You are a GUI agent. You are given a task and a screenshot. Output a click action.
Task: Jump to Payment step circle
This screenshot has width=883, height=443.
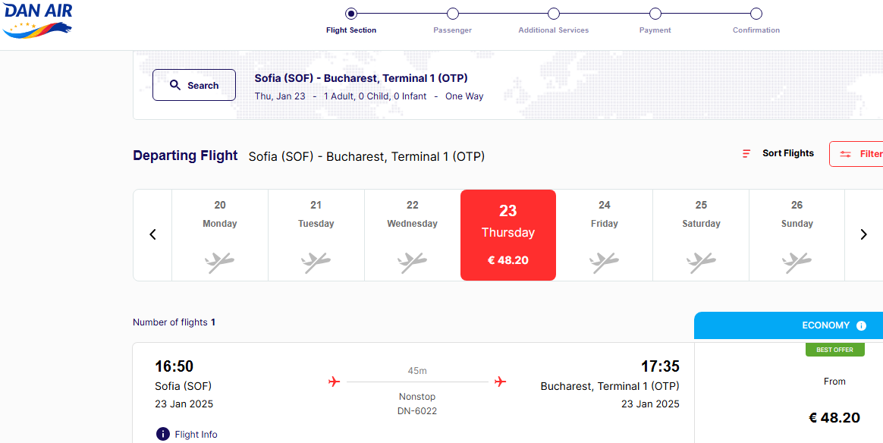[x=655, y=14]
